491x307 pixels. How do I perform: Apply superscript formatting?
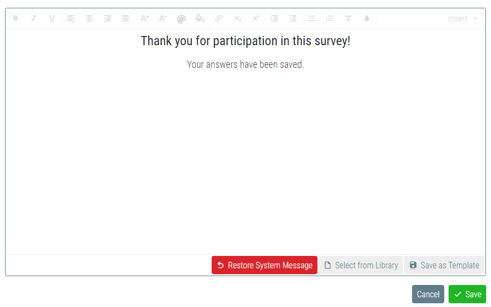[256, 18]
